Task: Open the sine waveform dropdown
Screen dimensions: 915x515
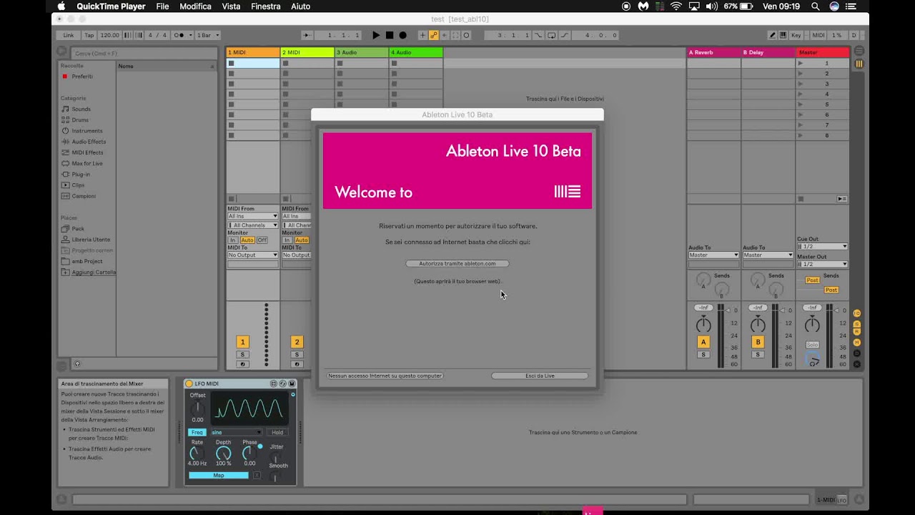Action: pos(236,433)
